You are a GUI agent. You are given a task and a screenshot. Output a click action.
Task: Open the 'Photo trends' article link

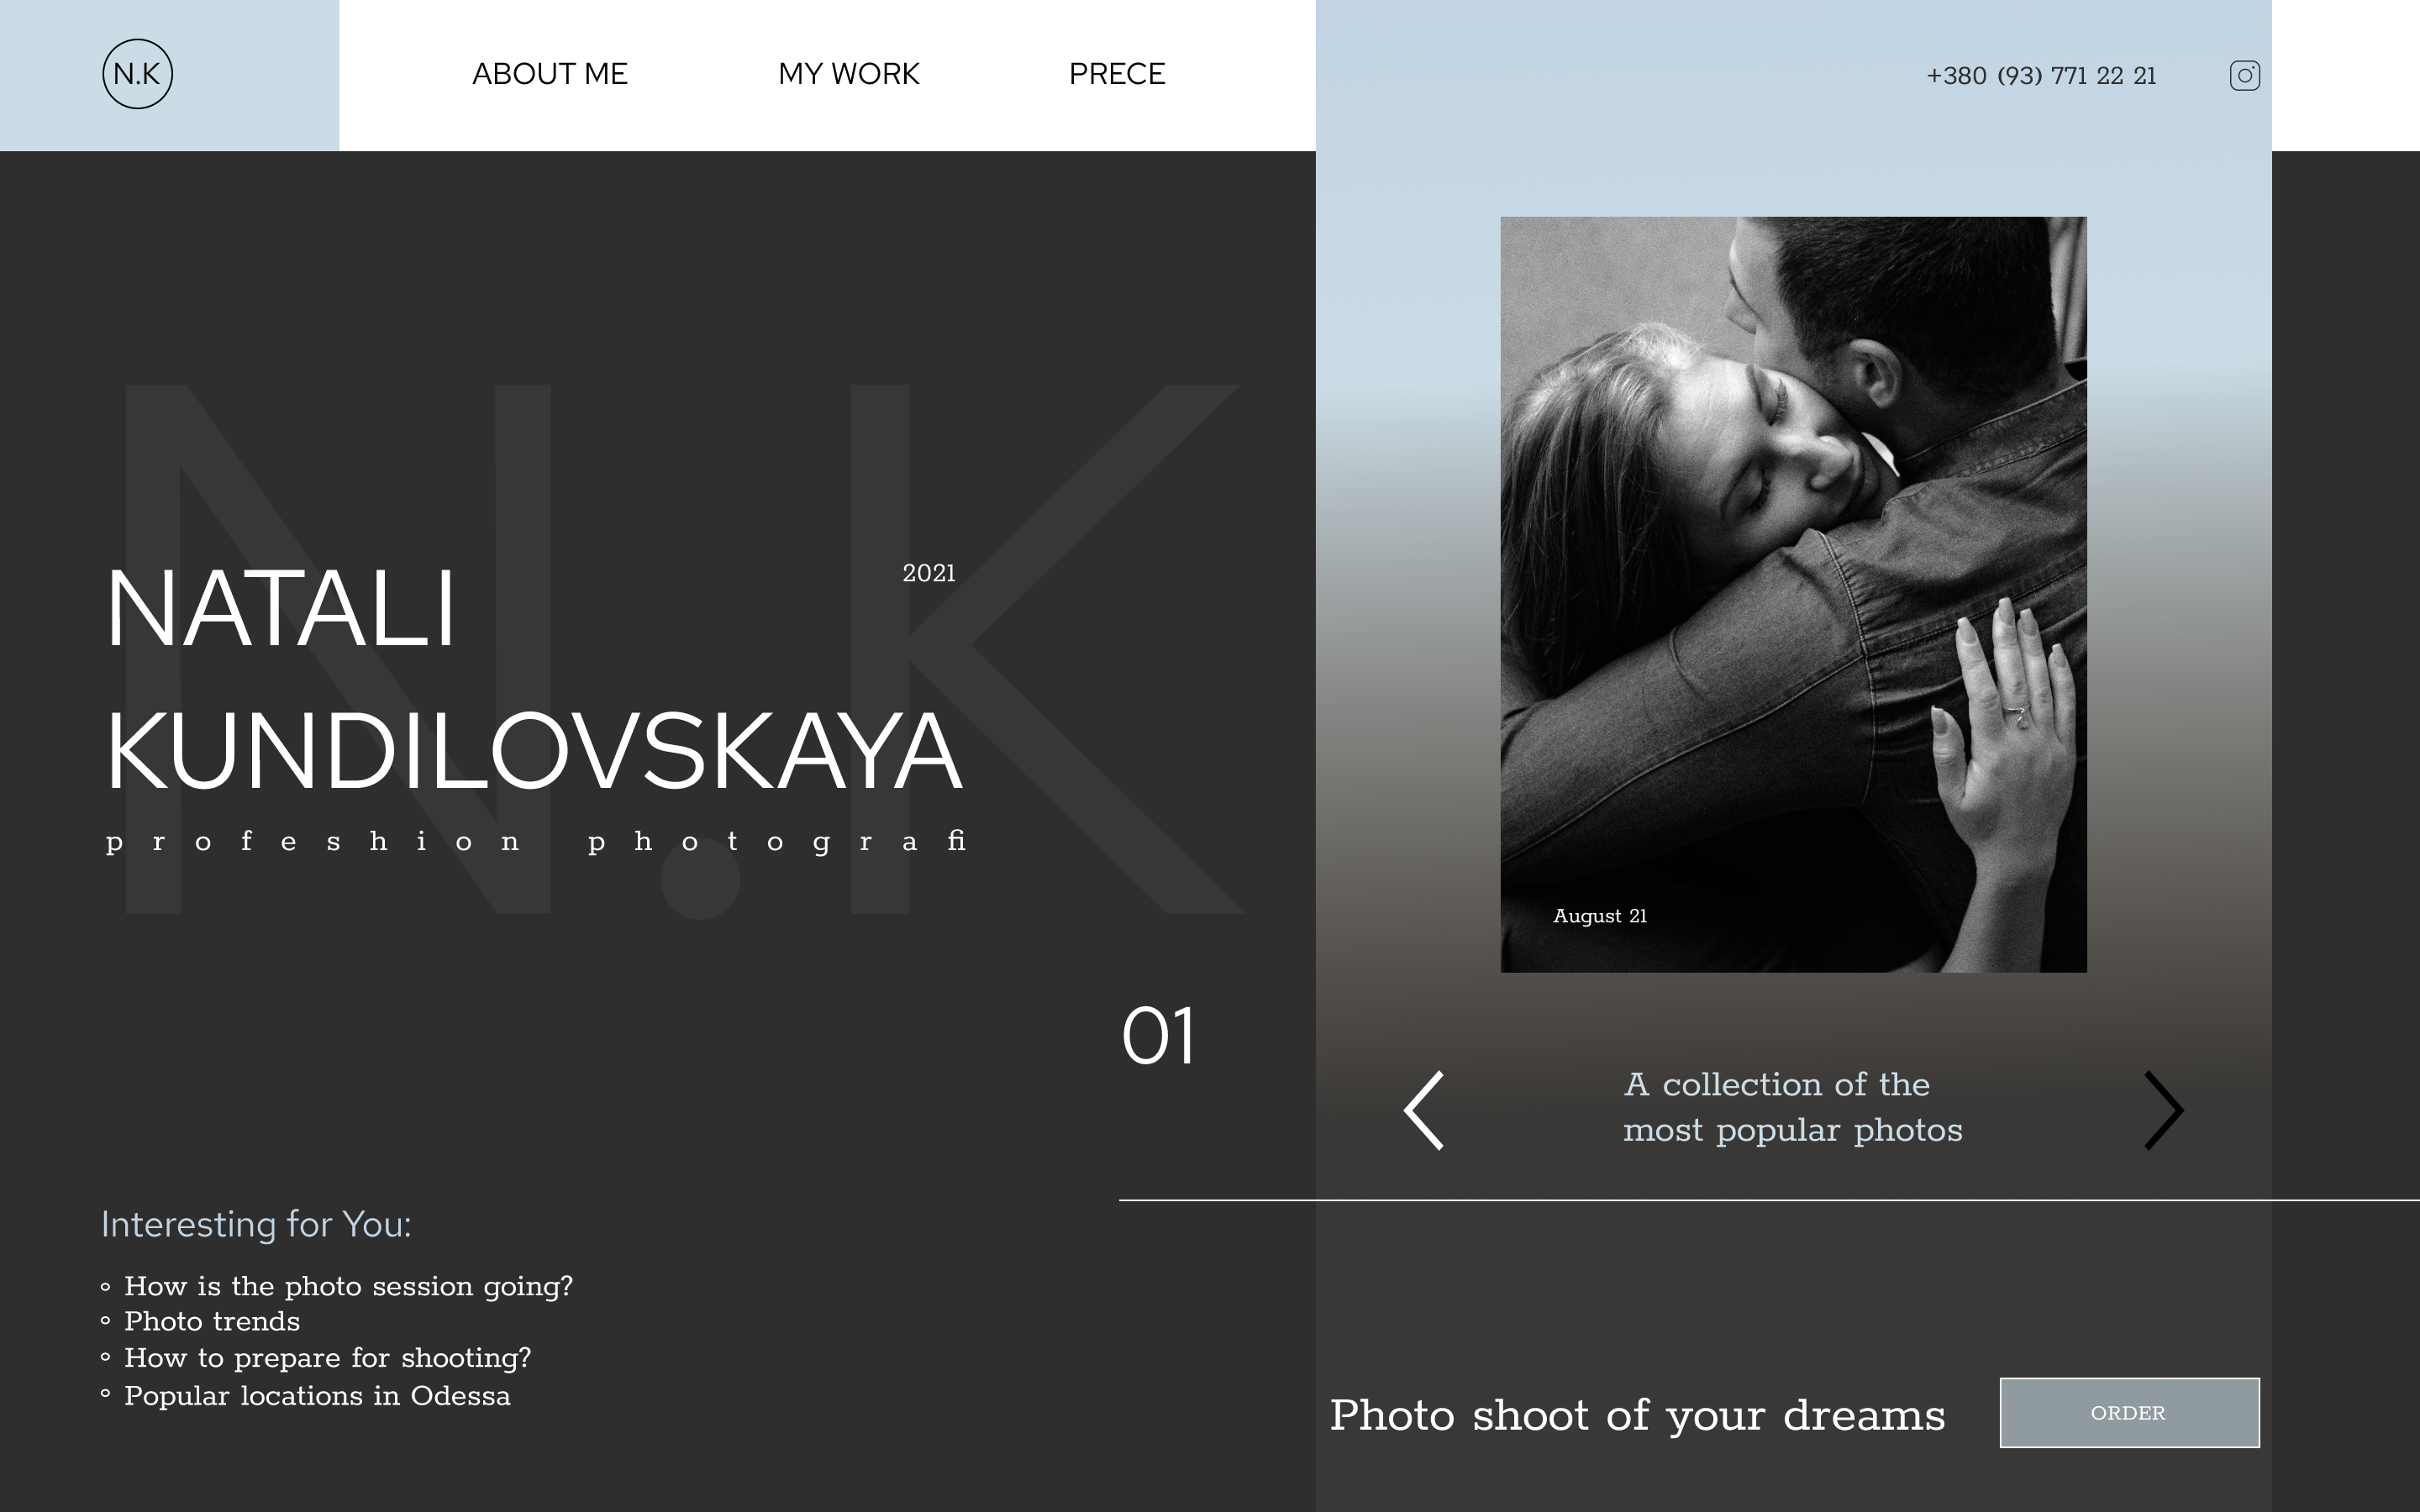point(212,1321)
